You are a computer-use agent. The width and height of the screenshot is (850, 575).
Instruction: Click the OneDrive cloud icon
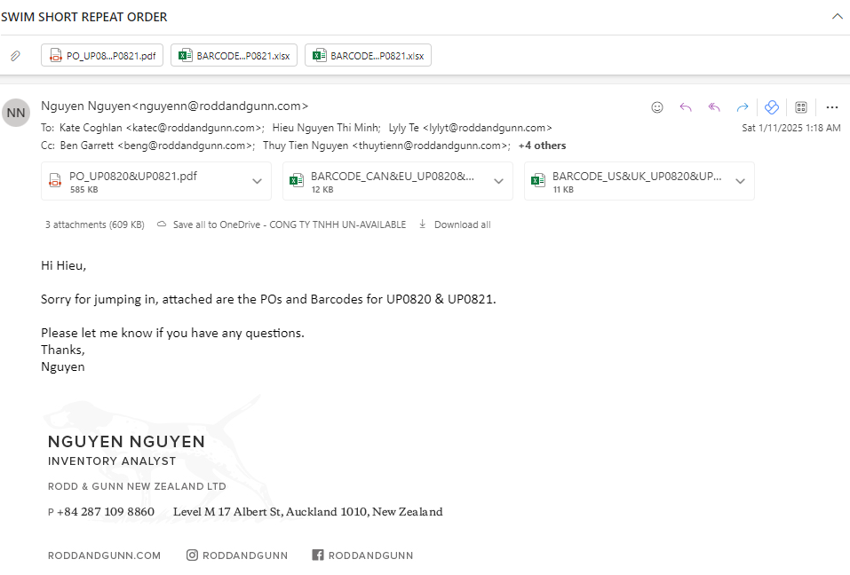[x=161, y=224]
